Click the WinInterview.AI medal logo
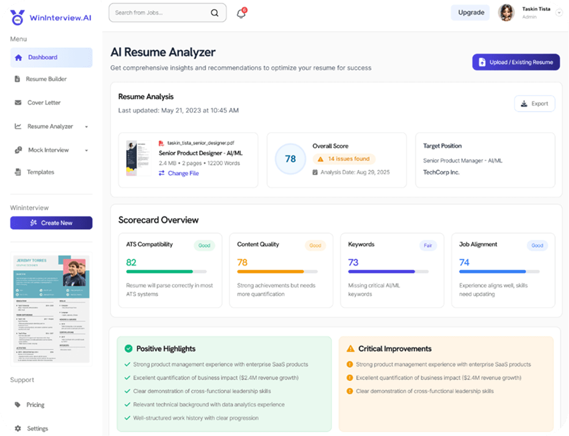Image resolution: width=569 pixels, height=436 pixels. (x=18, y=17)
